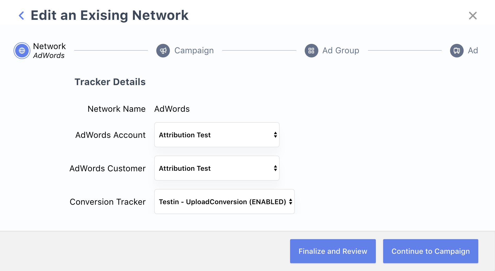Viewport: 495px width, 271px height.
Task: Click the Network globe step icon
Action: [x=22, y=51]
